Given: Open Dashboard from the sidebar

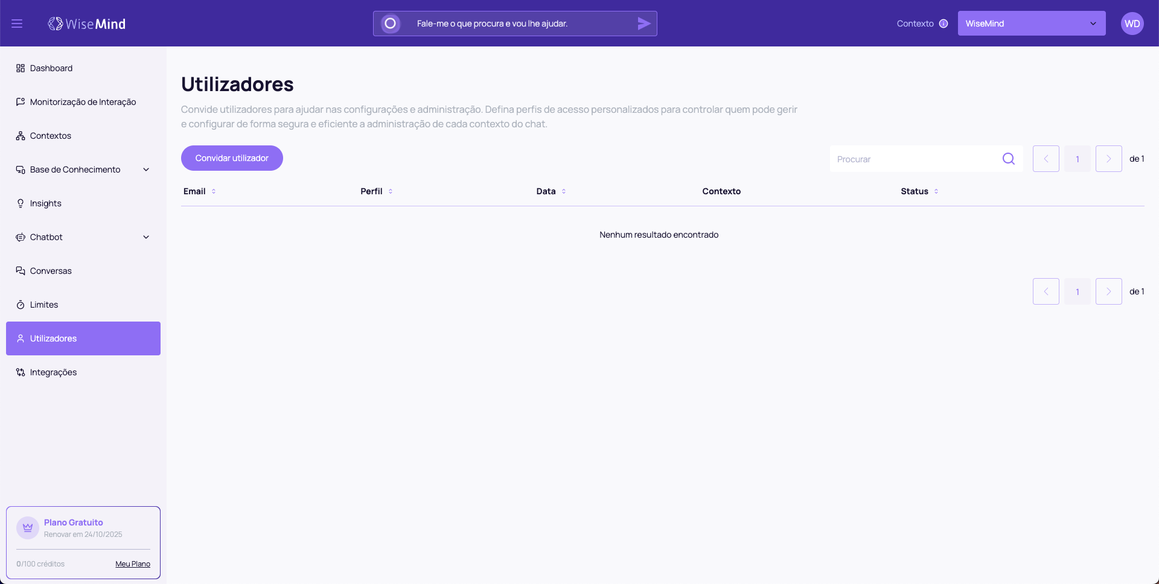Looking at the screenshot, I should click(x=51, y=68).
